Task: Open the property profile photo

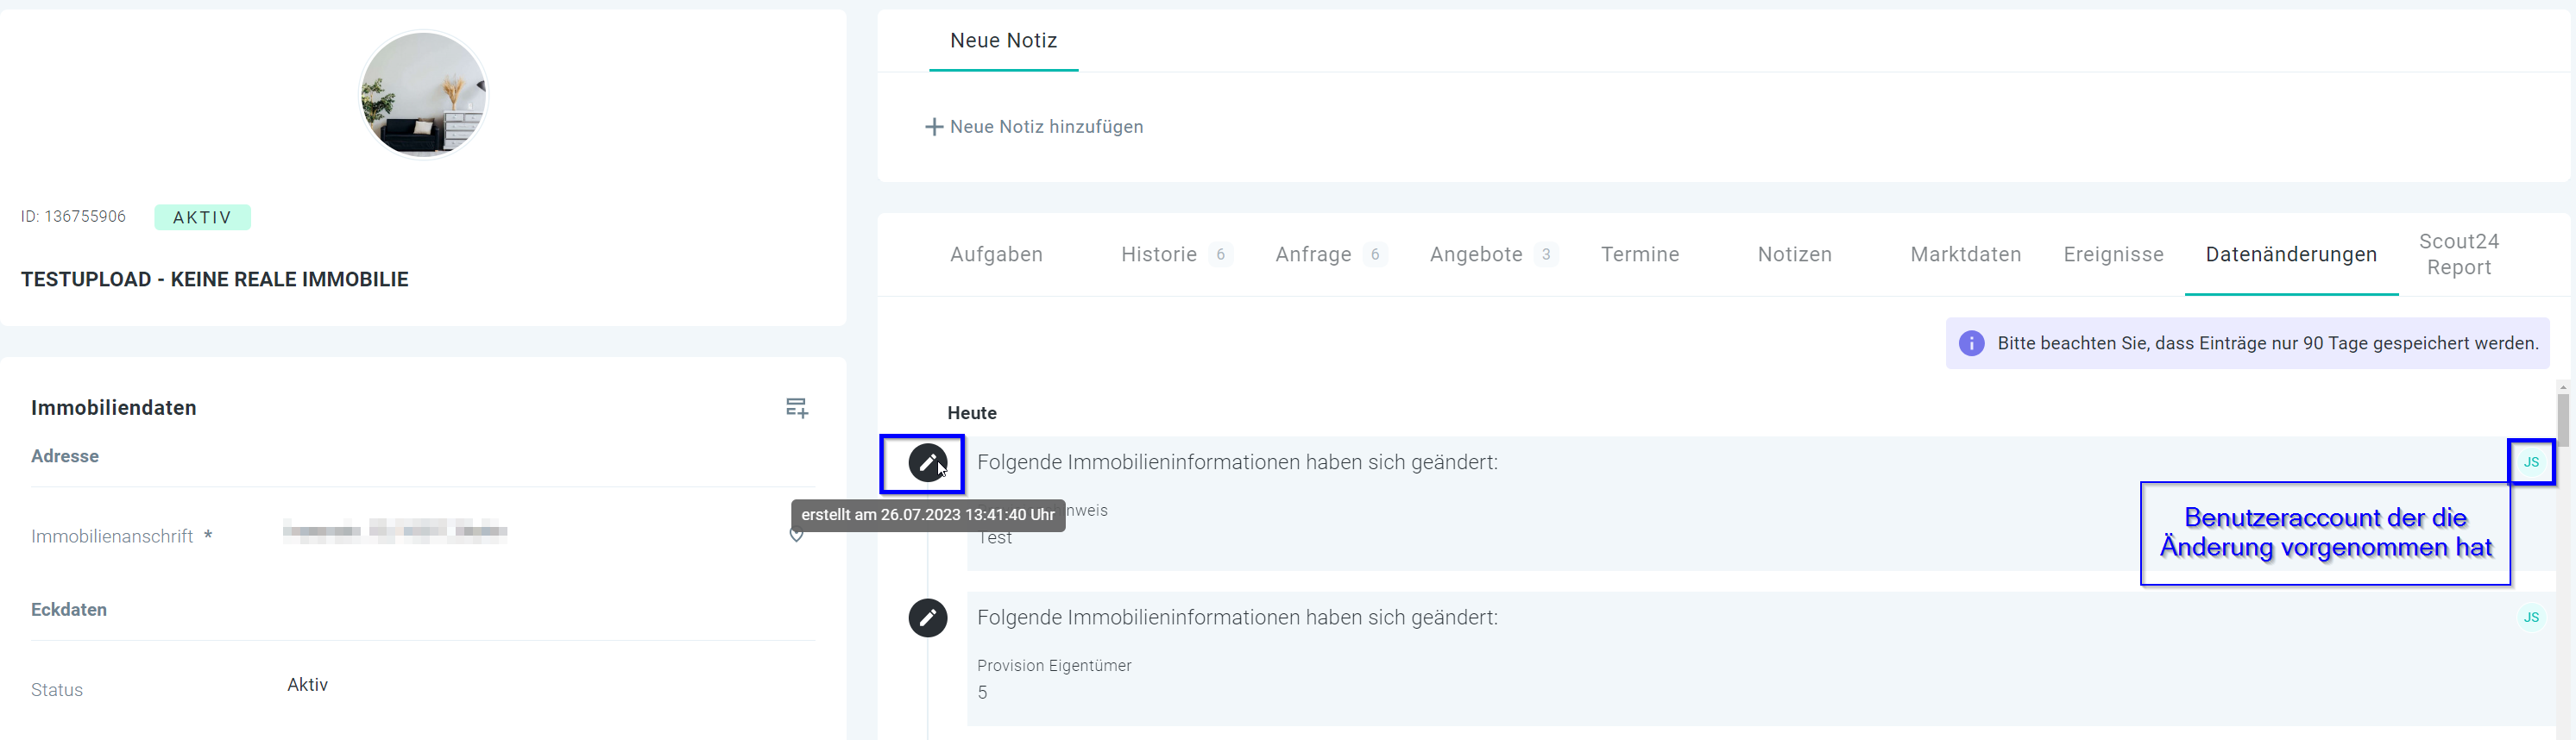Action: pos(423,94)
